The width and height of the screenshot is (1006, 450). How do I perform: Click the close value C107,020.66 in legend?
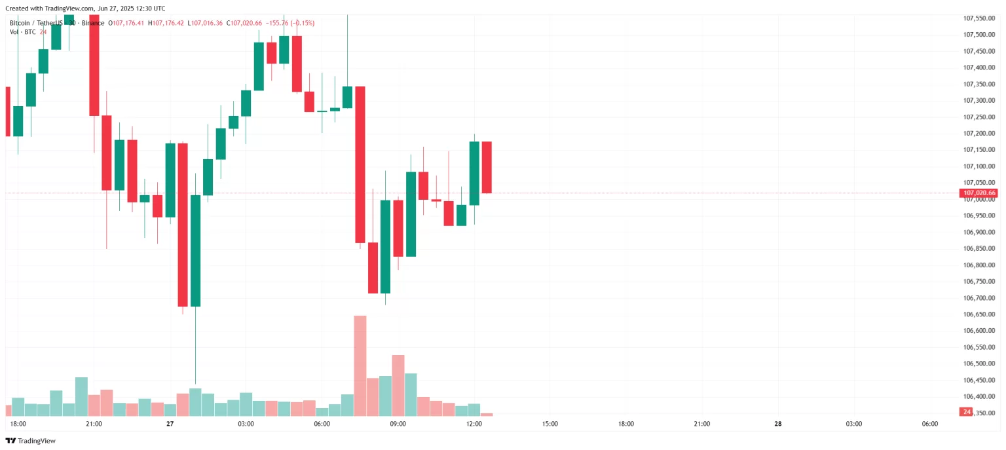[x=244, y=23]
